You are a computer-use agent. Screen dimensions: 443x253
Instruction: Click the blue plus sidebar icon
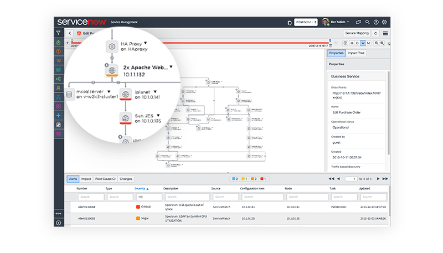tap(59, 116)
